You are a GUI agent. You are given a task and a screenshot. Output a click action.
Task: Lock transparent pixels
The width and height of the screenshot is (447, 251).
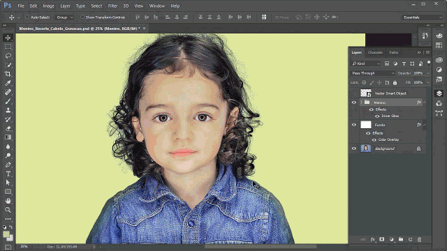click(x=364, y=82)
